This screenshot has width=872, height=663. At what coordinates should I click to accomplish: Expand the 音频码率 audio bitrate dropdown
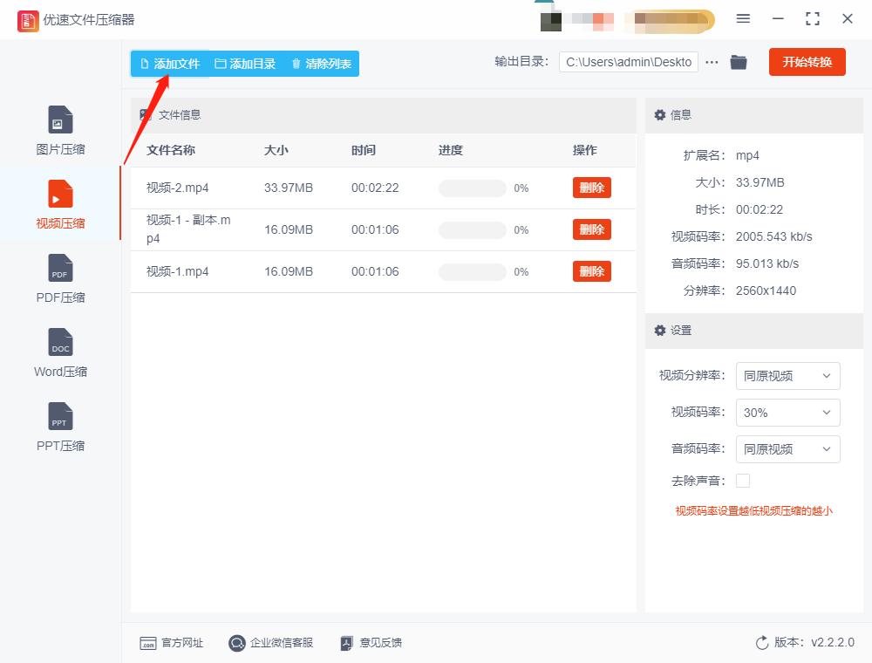click(787, 449)
